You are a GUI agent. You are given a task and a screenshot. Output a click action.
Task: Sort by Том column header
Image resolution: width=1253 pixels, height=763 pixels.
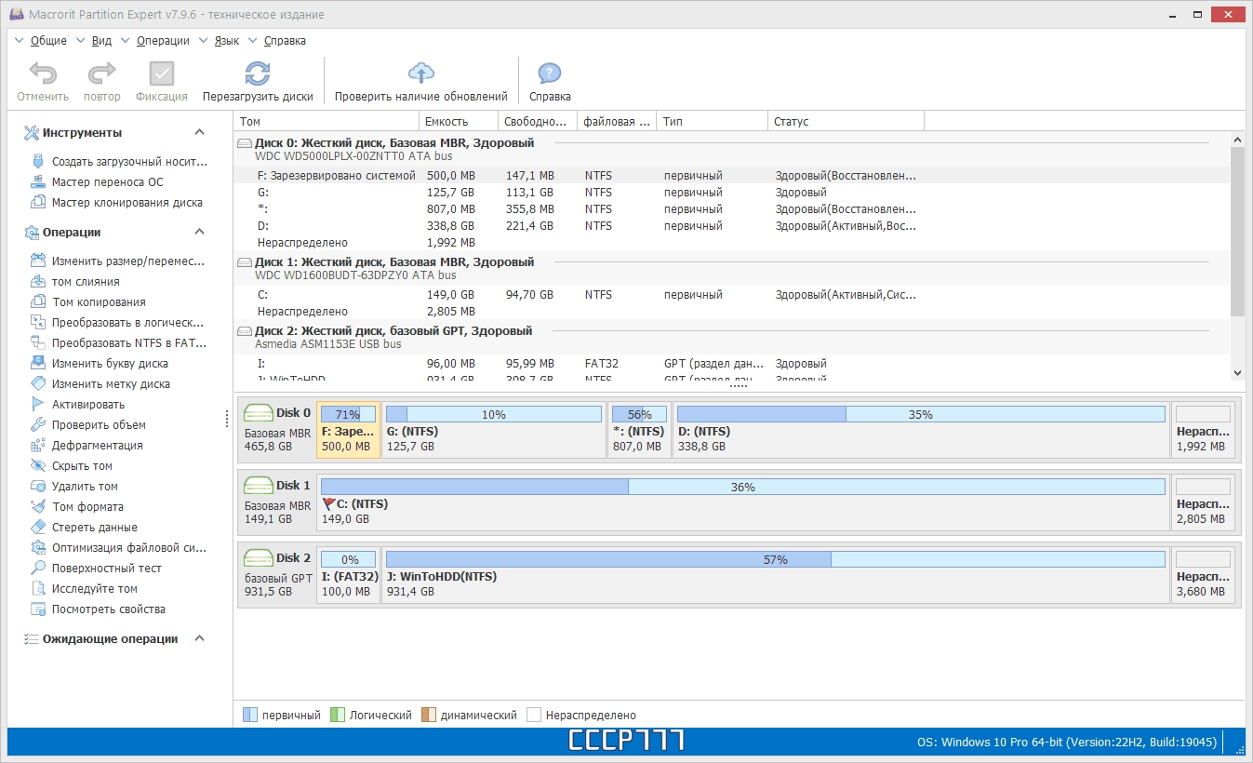pyautogui.click(x=327, y=121)
